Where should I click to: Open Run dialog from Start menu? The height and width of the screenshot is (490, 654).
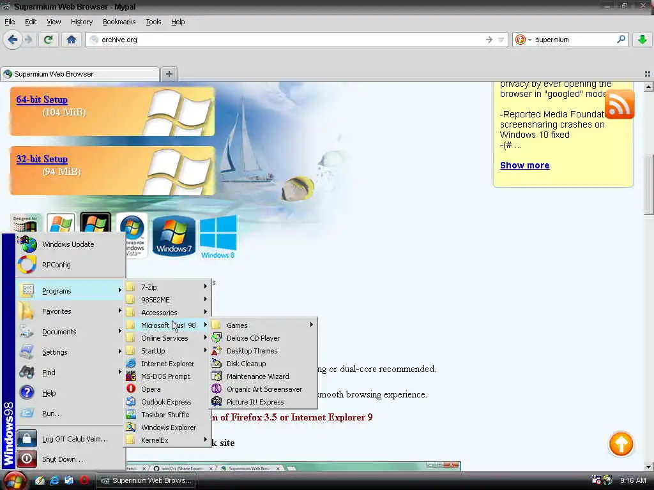pos(70,413)
